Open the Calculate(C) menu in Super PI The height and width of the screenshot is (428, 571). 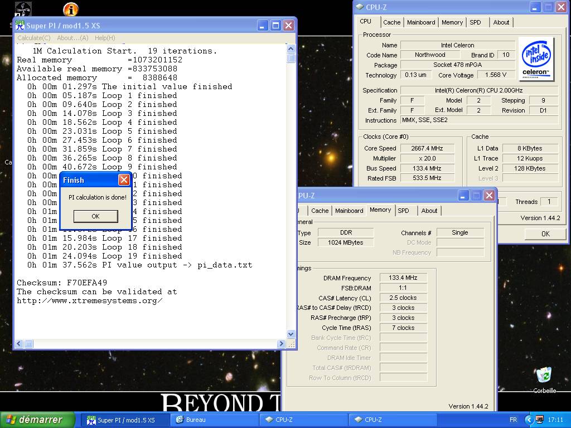click(34, 38)
